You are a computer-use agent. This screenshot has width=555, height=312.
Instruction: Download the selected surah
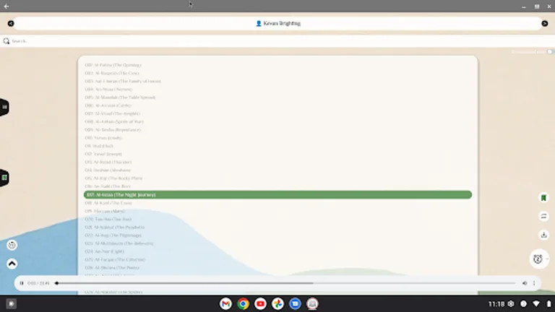pyautogui.click(x=543, y=235)
